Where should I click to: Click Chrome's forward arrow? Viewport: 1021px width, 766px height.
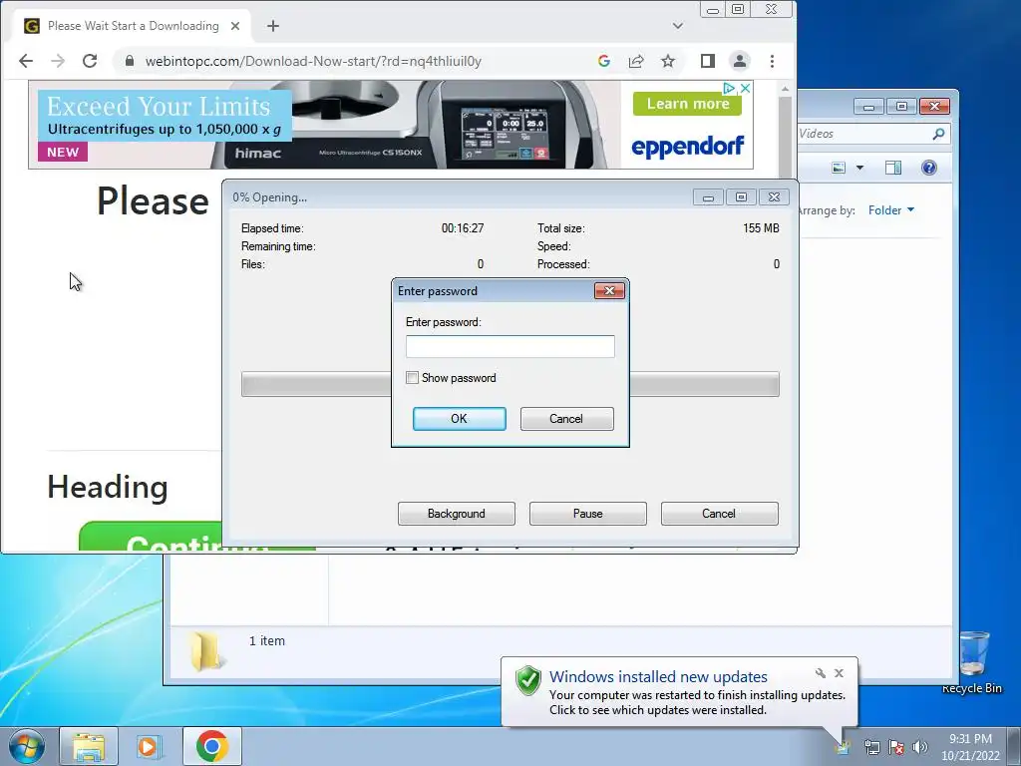(57, 61)
